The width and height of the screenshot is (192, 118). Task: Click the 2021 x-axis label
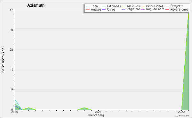(x=98, y=112)
